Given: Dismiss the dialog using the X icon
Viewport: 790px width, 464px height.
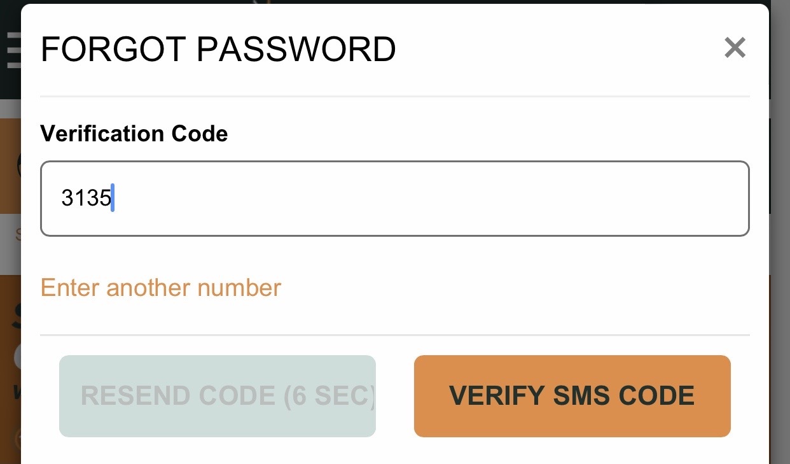Looking at the screenshot, I should point(735,48).
